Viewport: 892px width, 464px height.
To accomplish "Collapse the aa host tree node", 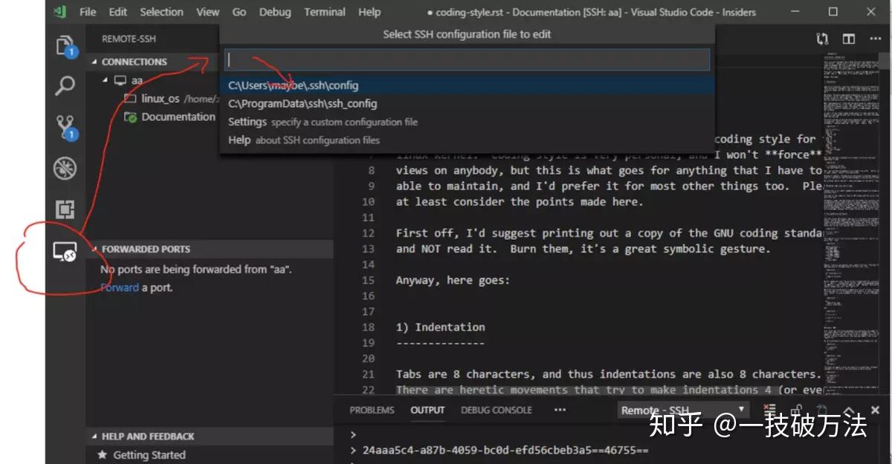I will tap(105, 80).
